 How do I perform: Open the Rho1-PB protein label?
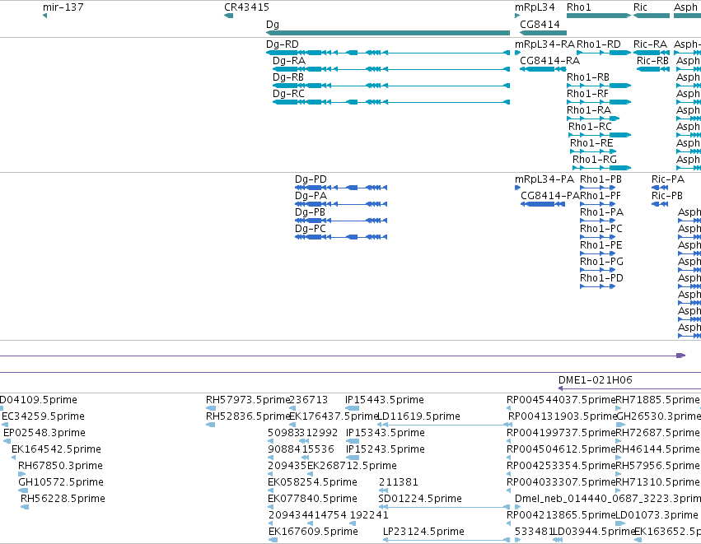(x=601, y=179)
